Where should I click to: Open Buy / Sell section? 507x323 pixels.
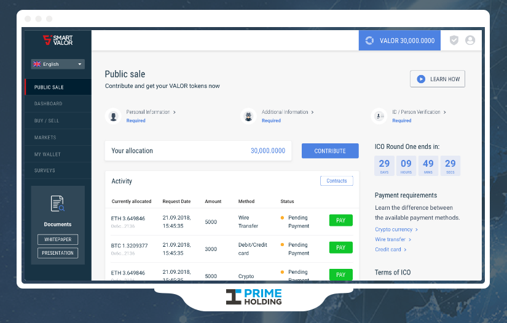pyautogui.click(x=58, y=121)
